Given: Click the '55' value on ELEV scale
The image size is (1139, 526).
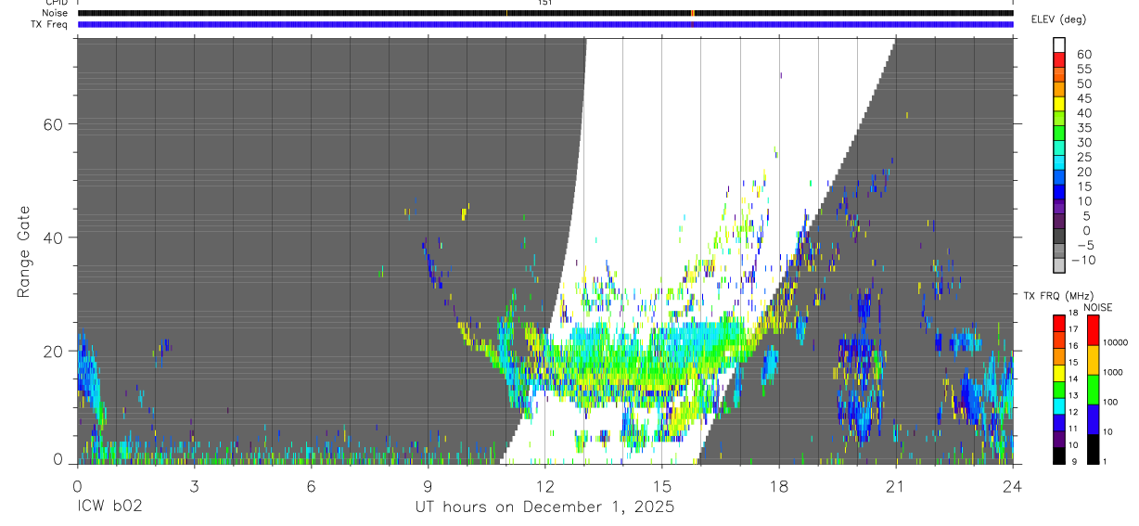Looking at the screenshot, I should pos(1082,69).
